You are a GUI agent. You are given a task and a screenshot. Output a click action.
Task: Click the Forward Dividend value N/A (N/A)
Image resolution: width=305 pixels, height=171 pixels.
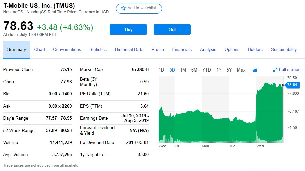tap(139, 131)
